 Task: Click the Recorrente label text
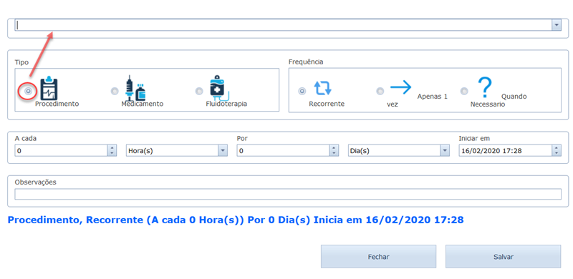tap(327, 104)
